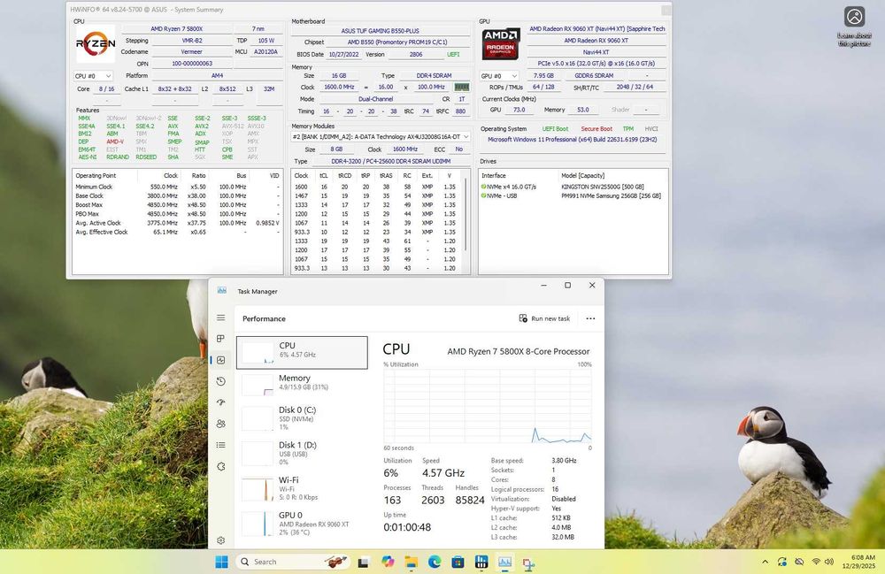Click the Vermeer codename field in HWiNFO
Screen dimensions: 885x574
192,52
